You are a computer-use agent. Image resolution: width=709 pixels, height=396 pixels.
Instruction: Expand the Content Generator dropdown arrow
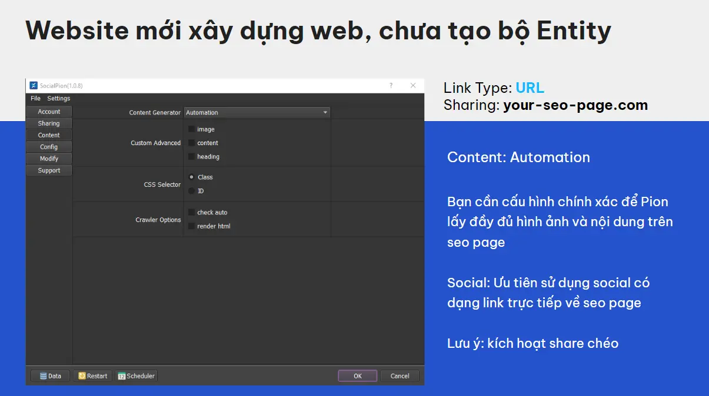(325, 112)
